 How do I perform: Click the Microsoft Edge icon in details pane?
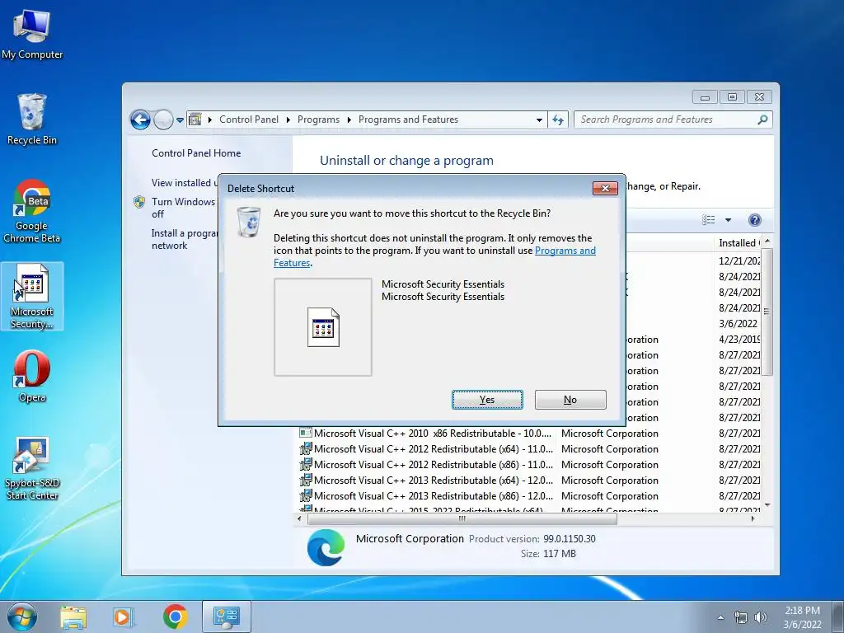point(326,547)
